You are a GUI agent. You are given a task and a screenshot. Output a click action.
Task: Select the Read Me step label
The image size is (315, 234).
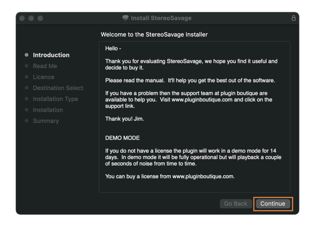pos(45,66)
